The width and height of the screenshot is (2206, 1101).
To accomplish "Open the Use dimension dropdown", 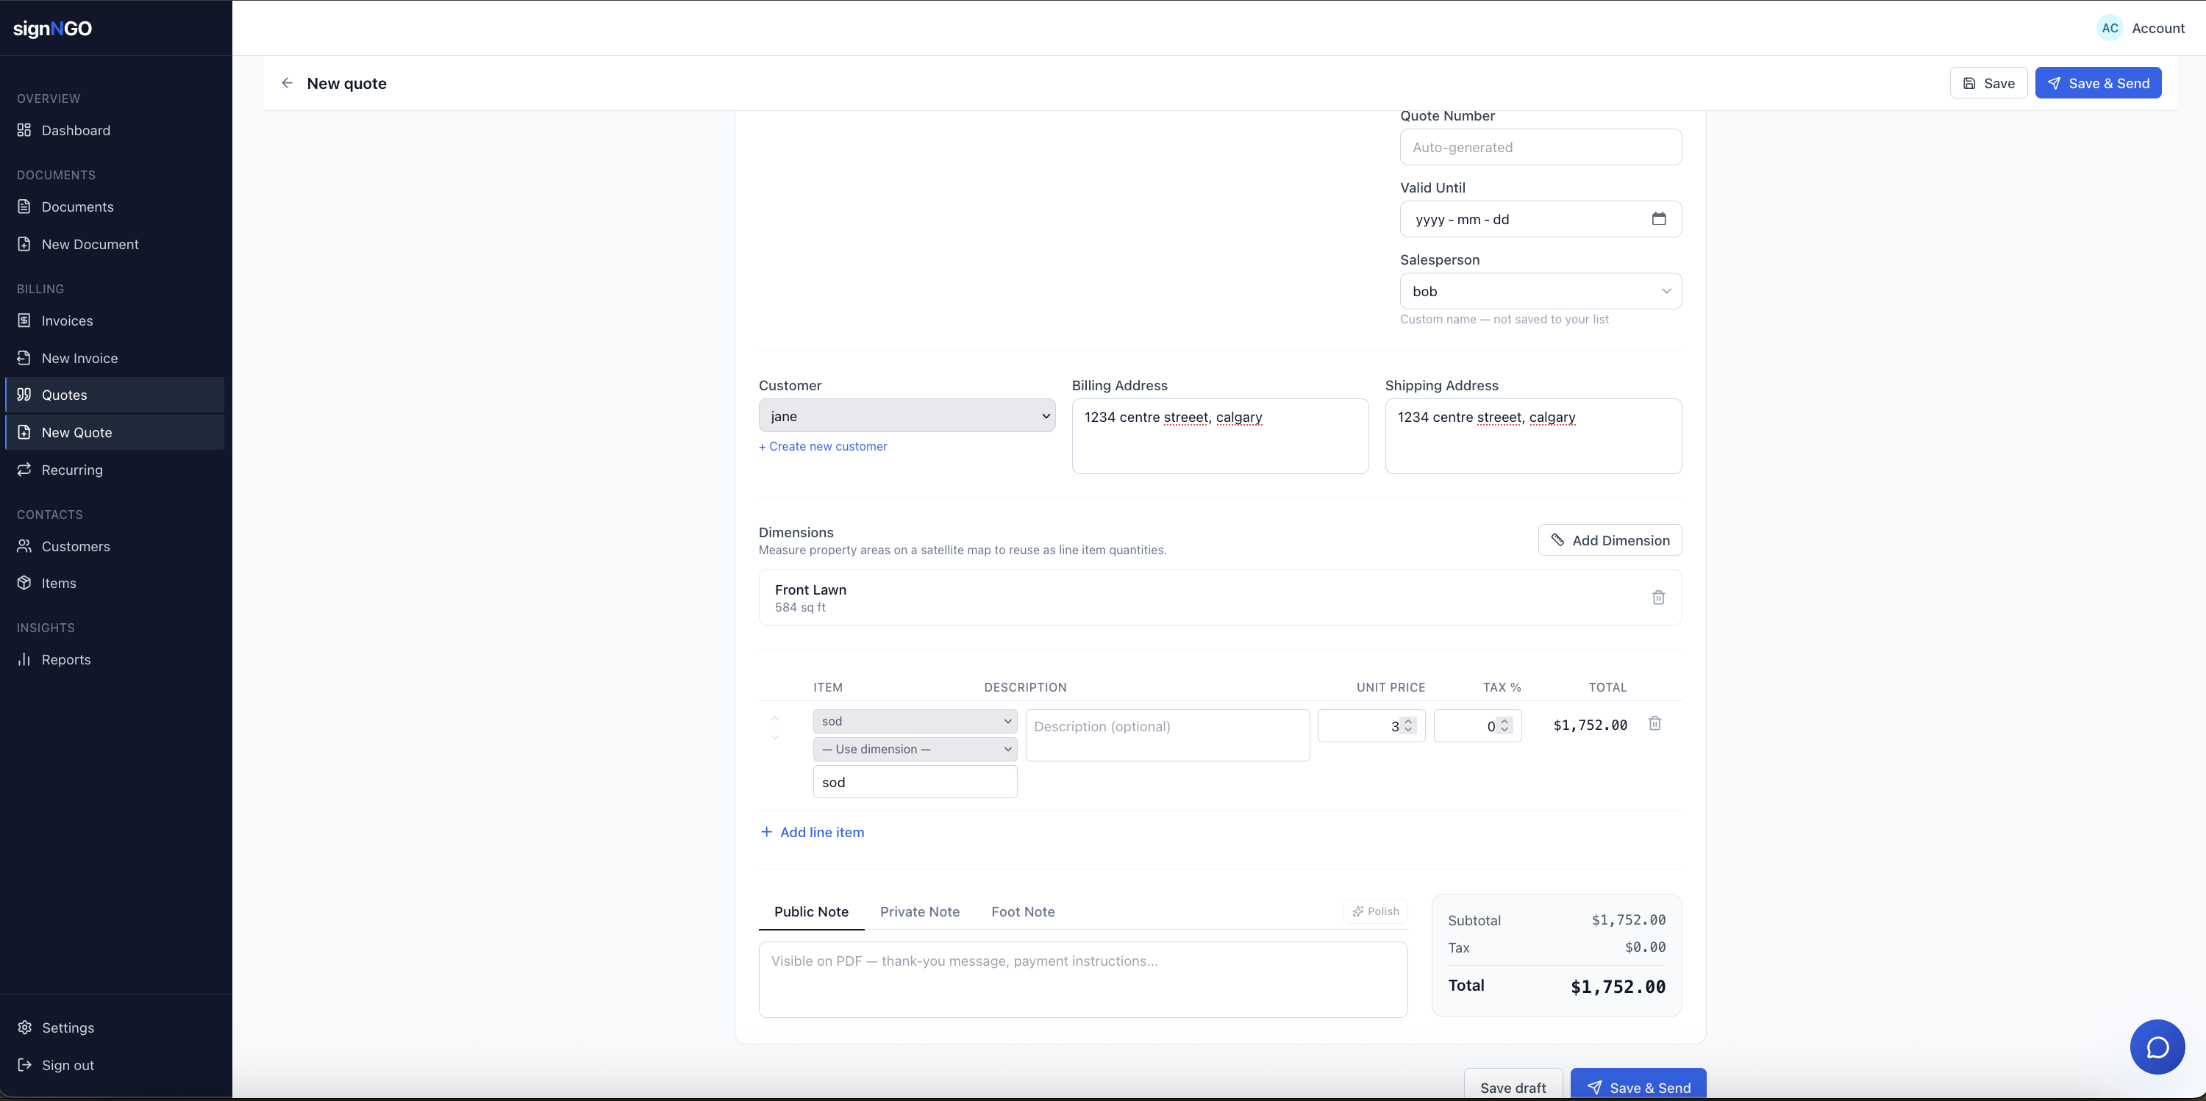I will 915,749.
